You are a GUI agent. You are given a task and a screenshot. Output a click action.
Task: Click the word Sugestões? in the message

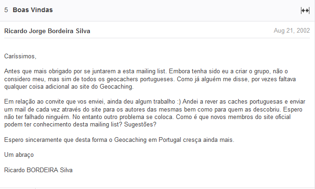coord(140,125)
